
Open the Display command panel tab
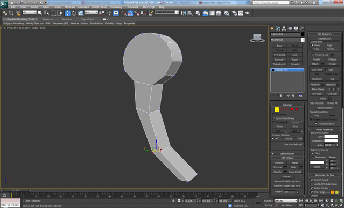click(x=296, y=28)
